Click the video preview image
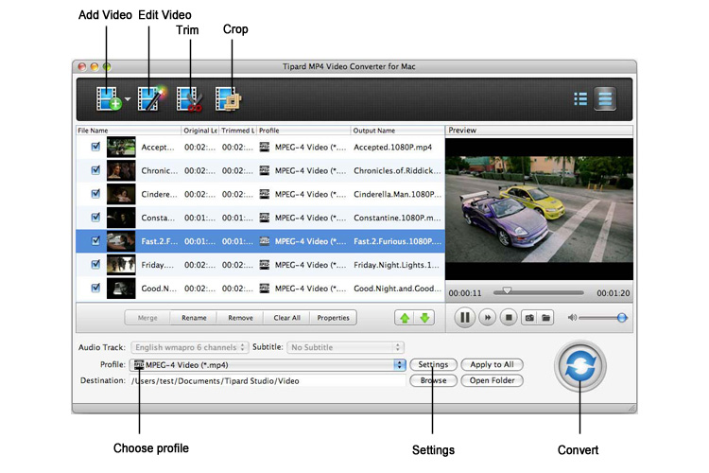The width and height of the screenshot is (709, 473). point(539,209)
